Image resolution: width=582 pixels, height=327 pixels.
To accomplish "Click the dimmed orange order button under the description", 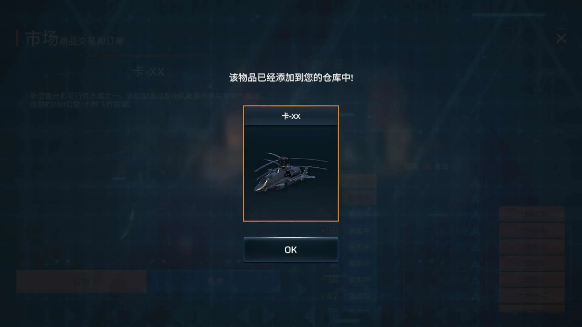I will pos(81,281).
